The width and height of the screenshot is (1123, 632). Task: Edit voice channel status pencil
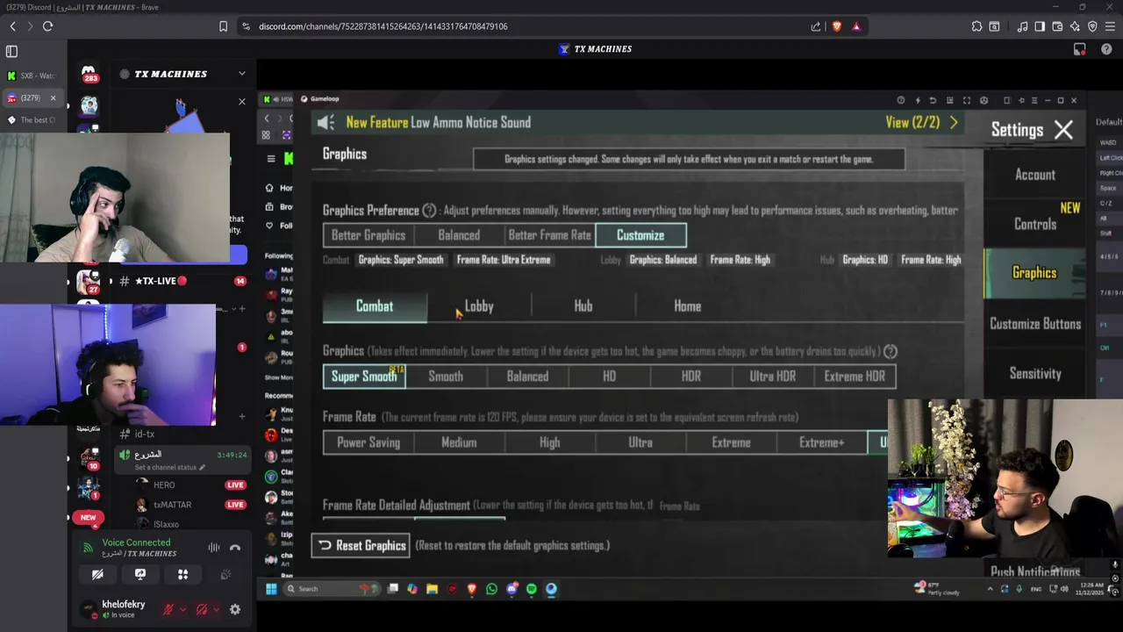(202, 468)
